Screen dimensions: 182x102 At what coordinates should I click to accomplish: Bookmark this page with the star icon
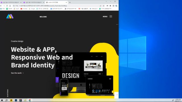[104, 6]
